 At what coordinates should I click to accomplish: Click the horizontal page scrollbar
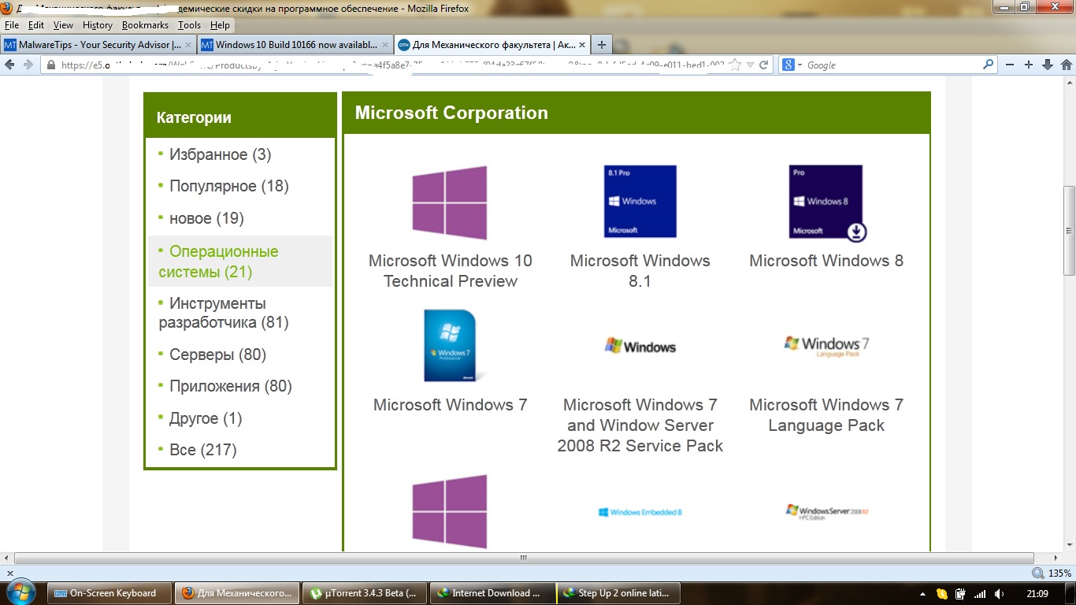(x=524, y=558)
